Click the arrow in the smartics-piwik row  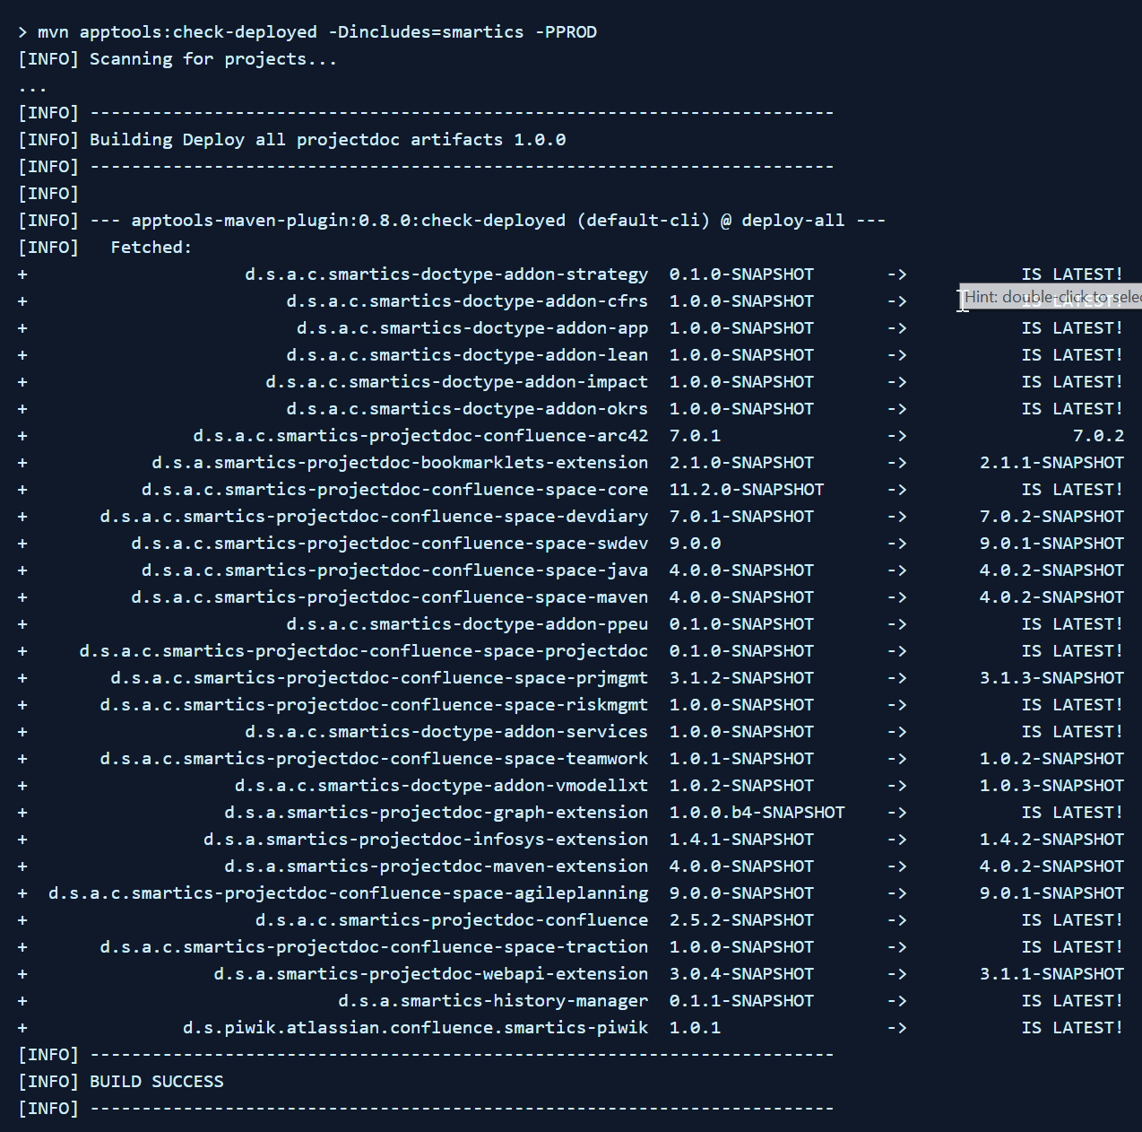[896, 1028]
